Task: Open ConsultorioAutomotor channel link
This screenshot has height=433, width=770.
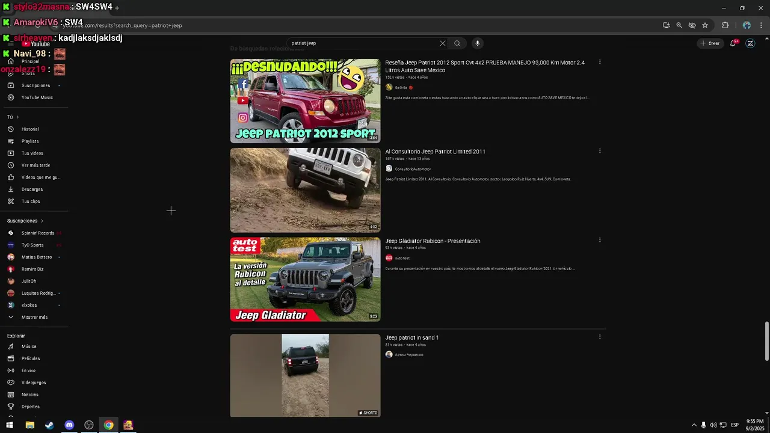Action: [413, 169]
